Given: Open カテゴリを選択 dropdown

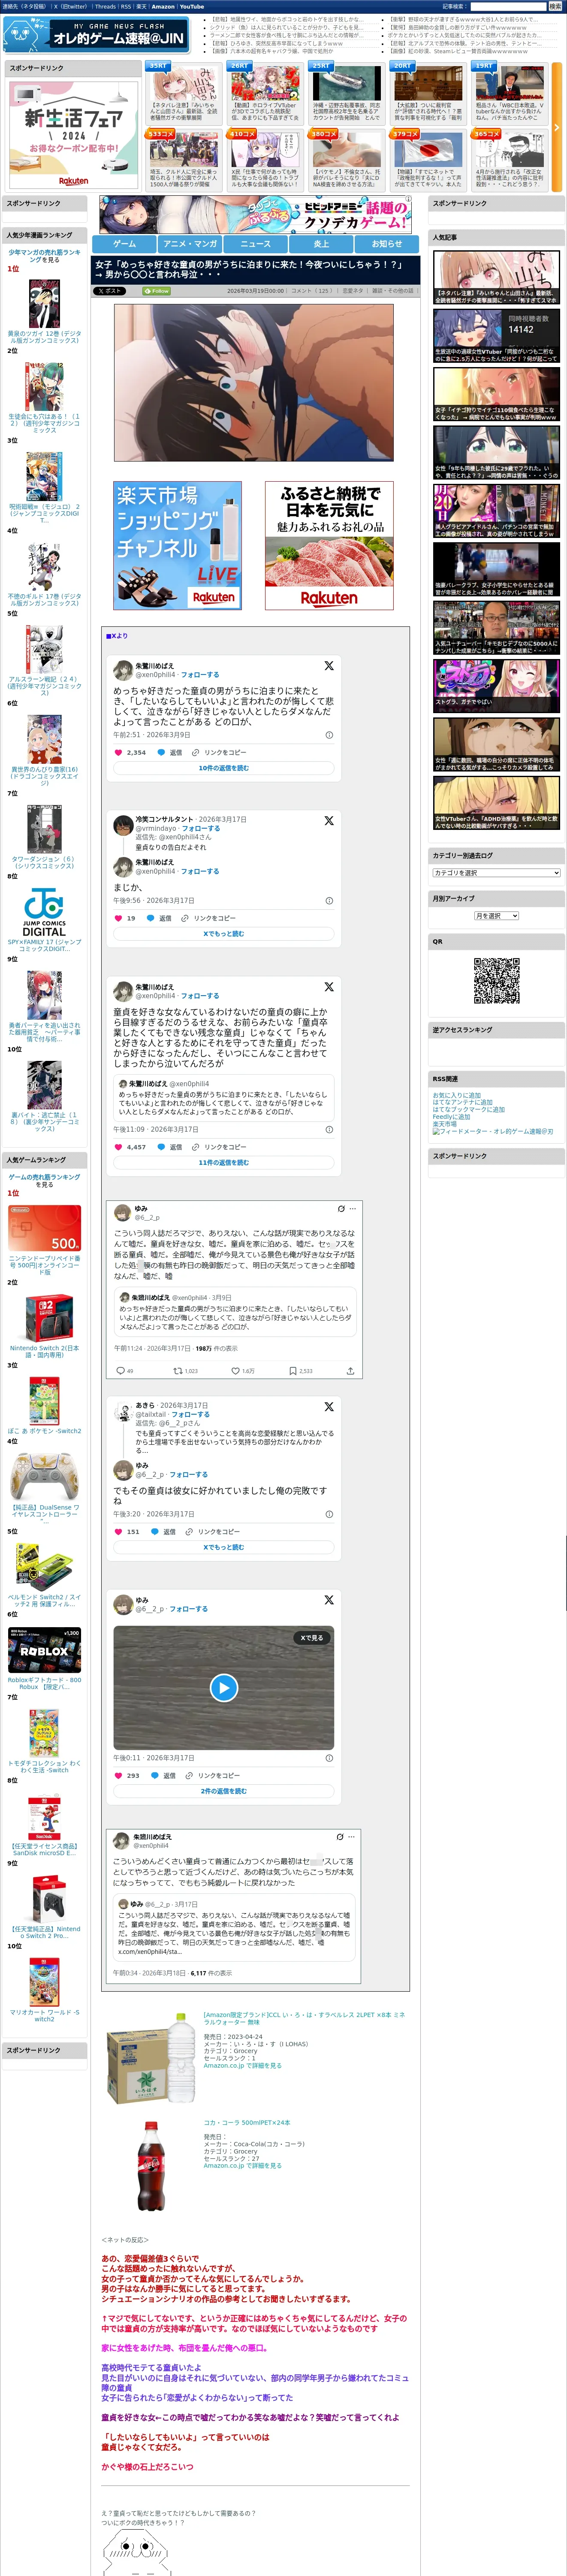Looking at the screenshot, I should click(496, 872).
